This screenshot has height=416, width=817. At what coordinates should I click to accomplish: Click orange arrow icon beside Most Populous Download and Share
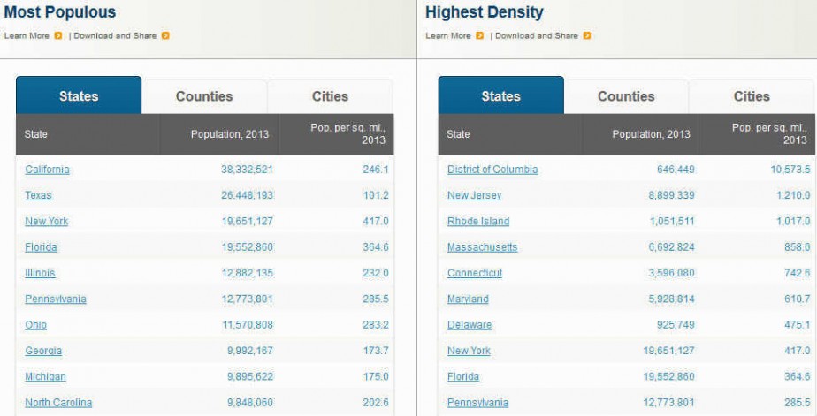pyautogui.click(x=165, y=36)
